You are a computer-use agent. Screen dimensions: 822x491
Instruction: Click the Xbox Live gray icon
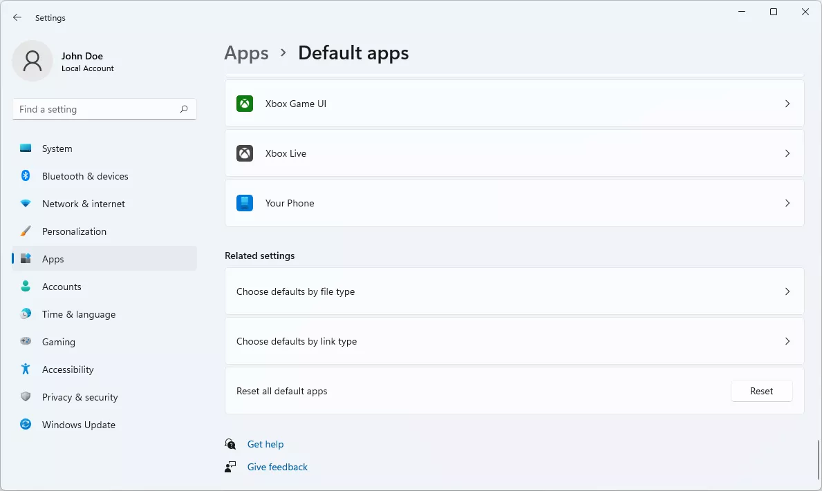pos(245,153)
